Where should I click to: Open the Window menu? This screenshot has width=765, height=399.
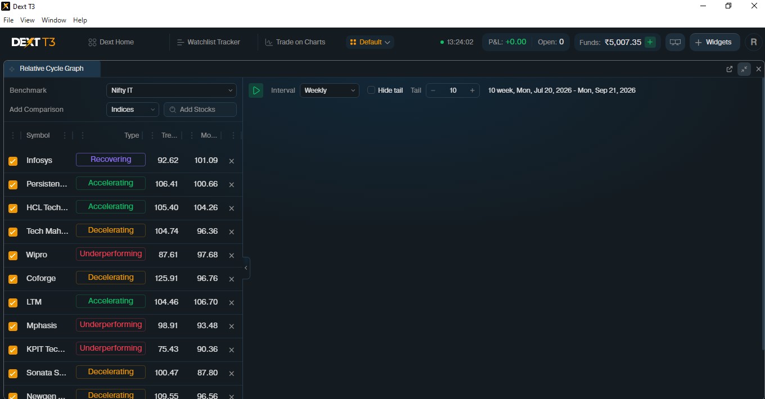pyautogui.click(x=54, y=20)
